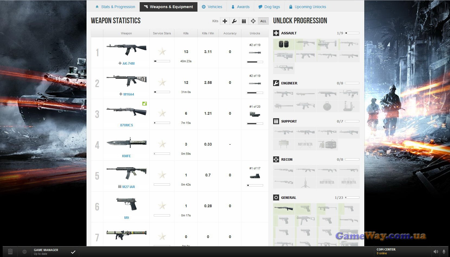Click the AK-74M service star progress bar
The width and height of the screenshot is (450, 257).
162,61
